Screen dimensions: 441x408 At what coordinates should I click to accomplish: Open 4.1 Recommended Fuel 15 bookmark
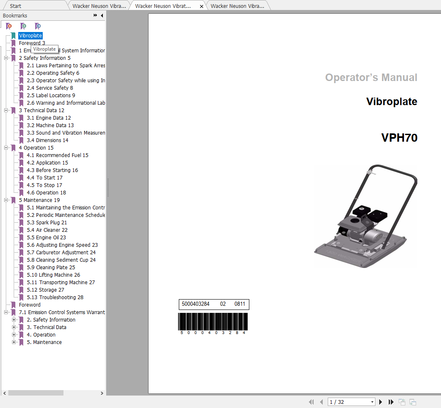(x=57, y=155)
